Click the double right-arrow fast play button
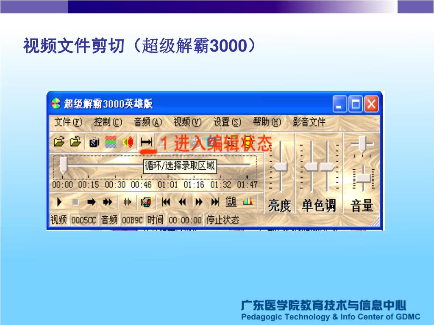This screenshot has width=434, height=325. click(108, 202)
